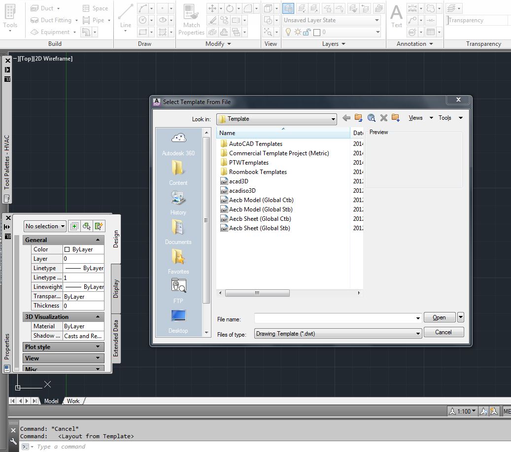Open Autodesk 360 in the places sidebar
Screen dimensions: 511x452
pyautogui.click(x=178, y=144)
